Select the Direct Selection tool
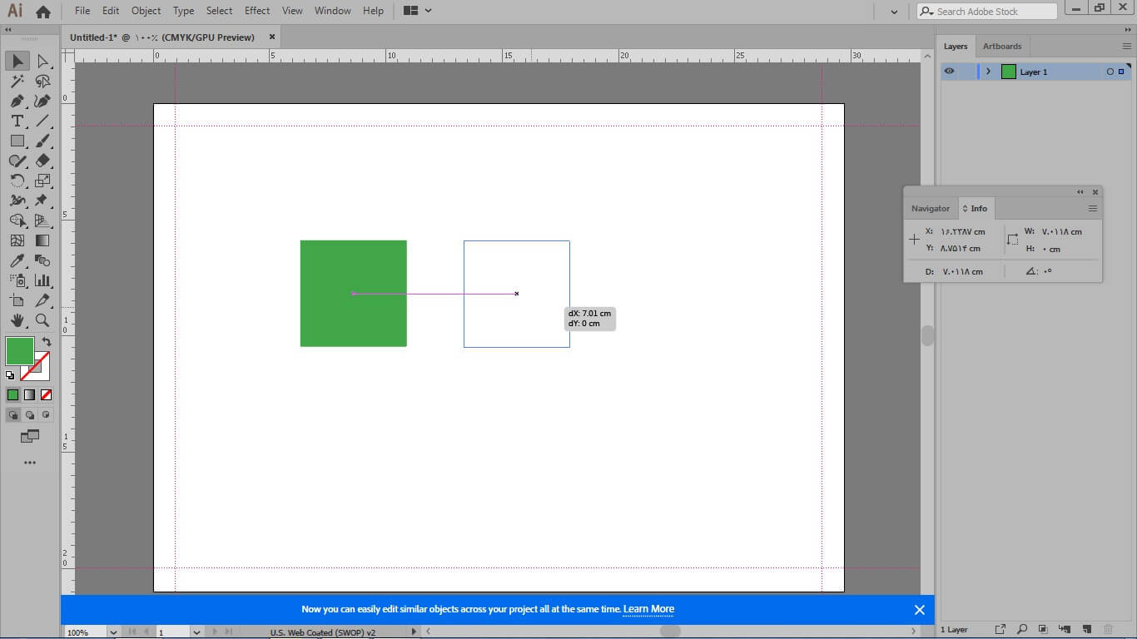The width and height of the screenshot is (1137, 639). click(x=42, y=62)
